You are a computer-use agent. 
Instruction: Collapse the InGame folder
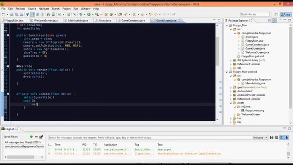coord(235,107)
